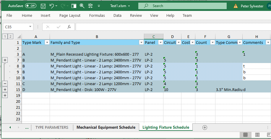Click the Comments cell containing t
This screenshot has width=271, height=139.
(x=257, y=66)
